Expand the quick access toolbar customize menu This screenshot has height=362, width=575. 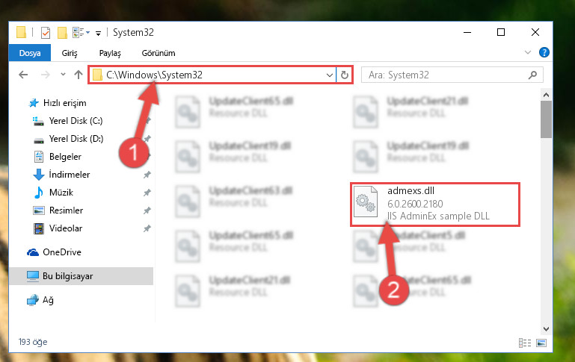click(x=98, y=34)
